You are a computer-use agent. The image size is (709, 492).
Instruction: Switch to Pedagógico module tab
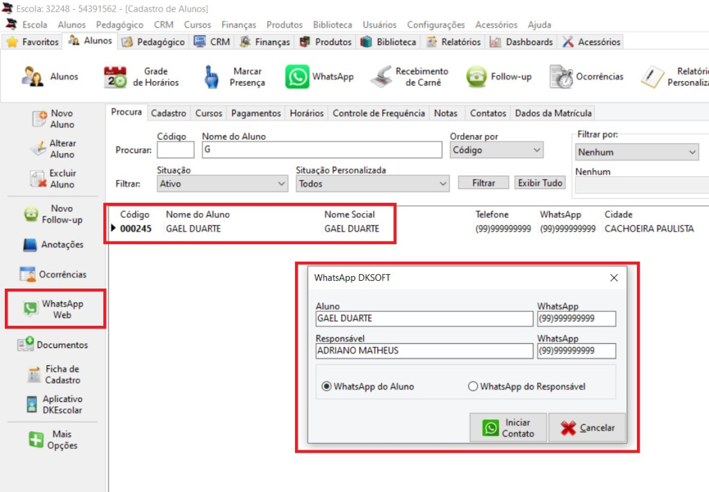153,42
